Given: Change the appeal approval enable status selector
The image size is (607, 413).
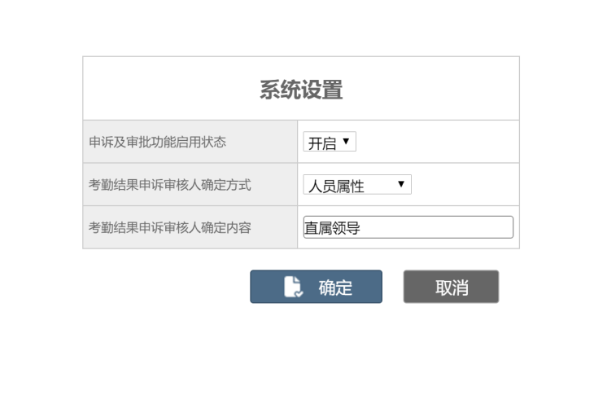Looking at the screenshot, I should click(x=330, y=143).
